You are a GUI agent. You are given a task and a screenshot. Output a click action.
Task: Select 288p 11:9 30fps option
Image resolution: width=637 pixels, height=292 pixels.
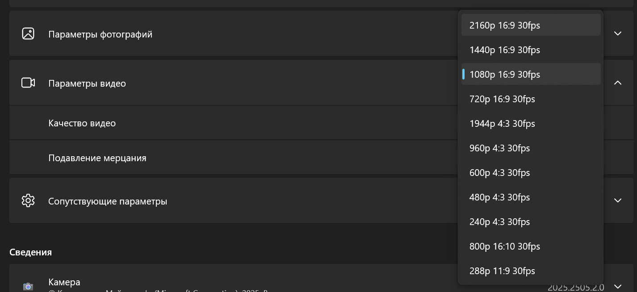click(531, 271)
